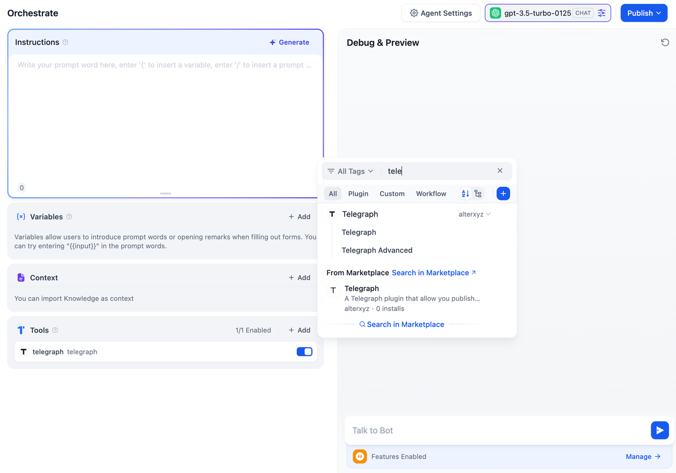Image resolution: width=676 pixels, height=473 pixels.
Task: Select the Workflow tab in tool picker
Action: [x=431, y=193]
